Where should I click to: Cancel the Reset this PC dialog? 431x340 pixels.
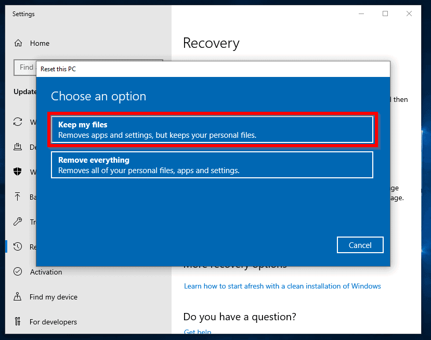point(360,245)
